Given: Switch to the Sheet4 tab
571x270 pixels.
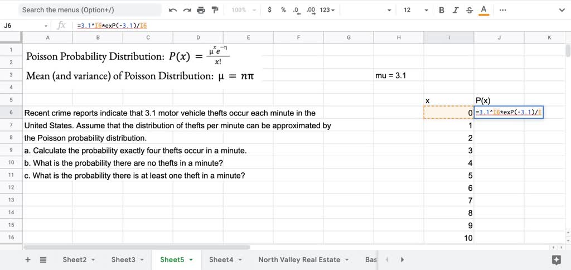Looking at the screenshot, I should (x=221, y=260).
